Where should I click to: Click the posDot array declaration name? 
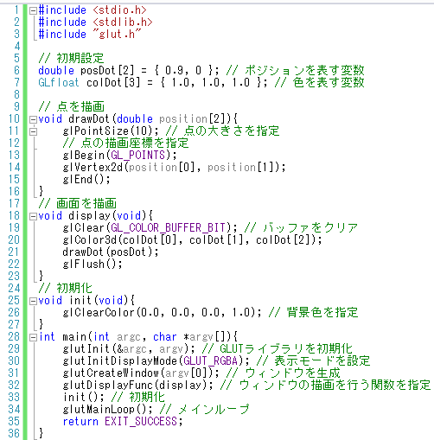98,71
